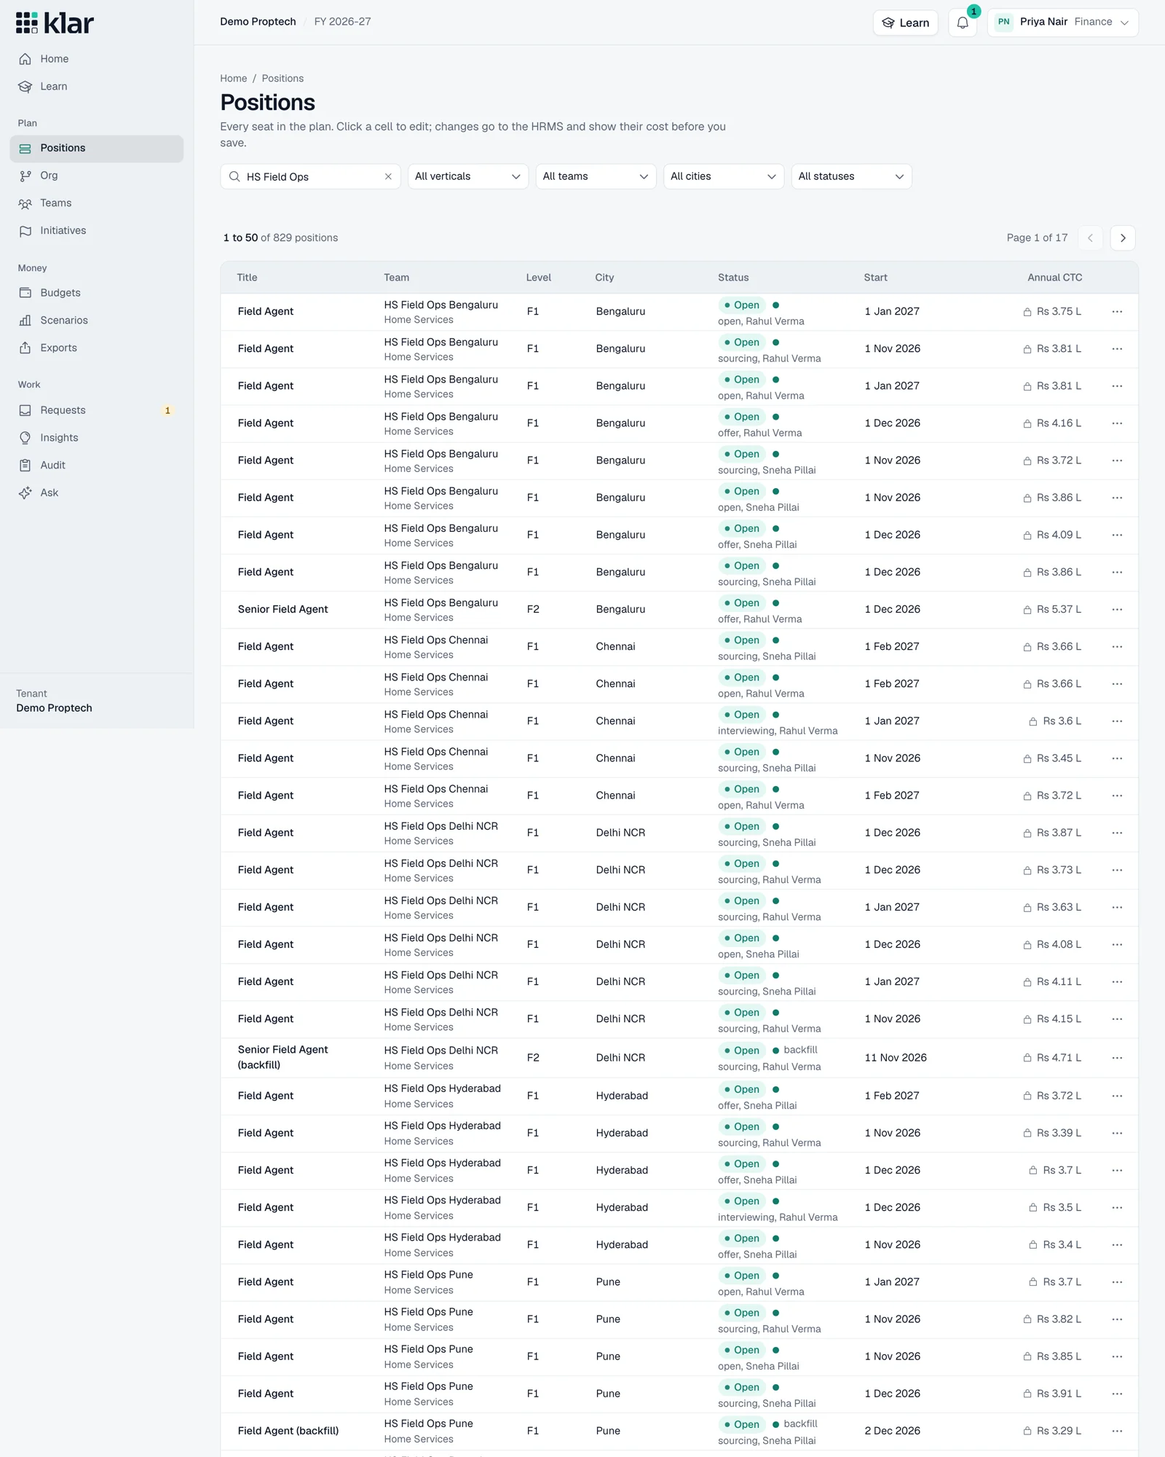Clear the HS Field Ops search
Viewport: 1165px width, 1457px height.
[388, 176]
